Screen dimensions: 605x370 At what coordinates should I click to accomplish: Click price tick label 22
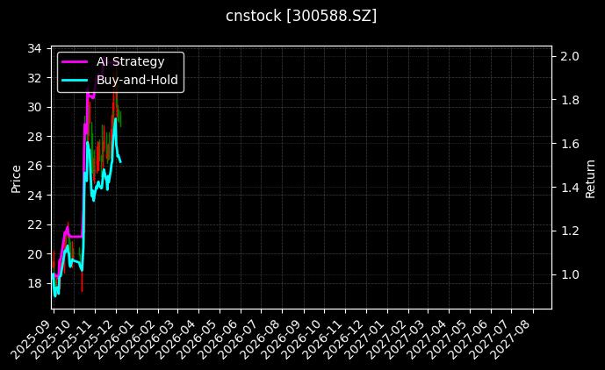pos(34,224)
